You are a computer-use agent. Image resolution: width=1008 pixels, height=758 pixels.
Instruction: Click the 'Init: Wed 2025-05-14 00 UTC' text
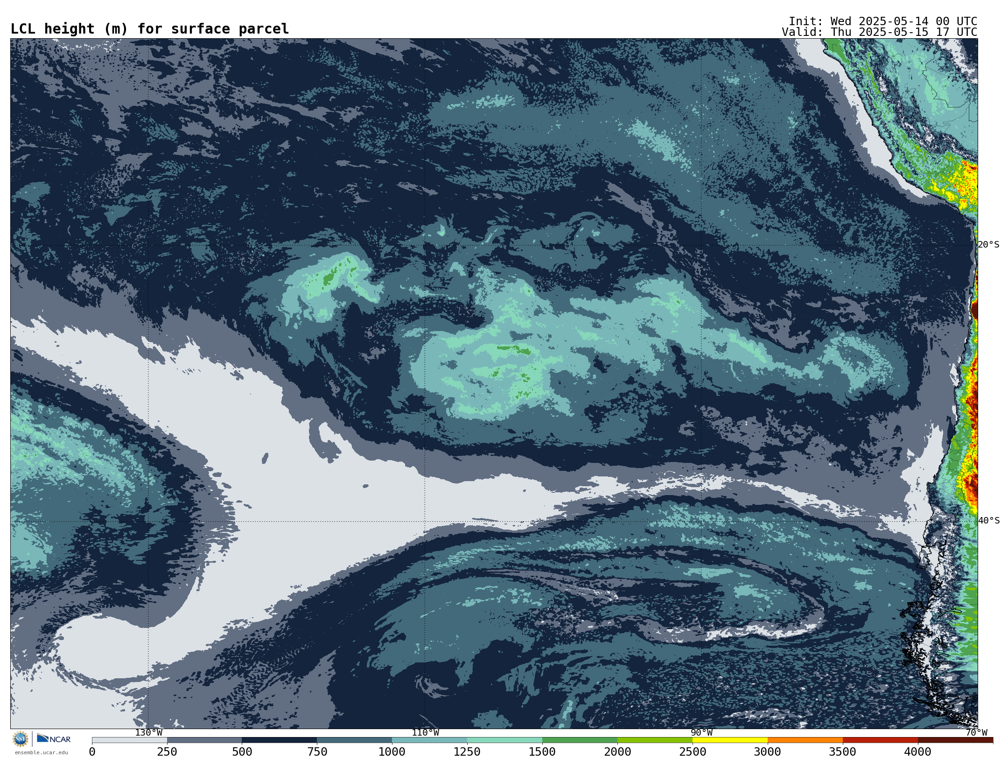[883, 21]
